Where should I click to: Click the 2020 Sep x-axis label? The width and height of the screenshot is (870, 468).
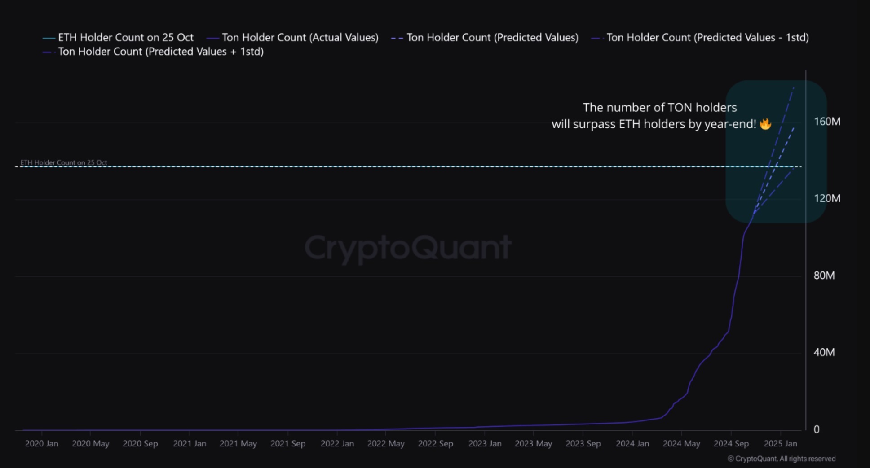click(140, 444)
